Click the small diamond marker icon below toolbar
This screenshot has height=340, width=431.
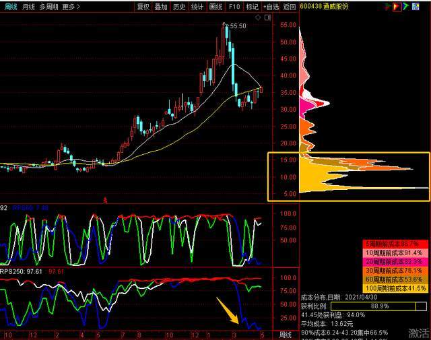pyautogui.click(x=257, y=18)
